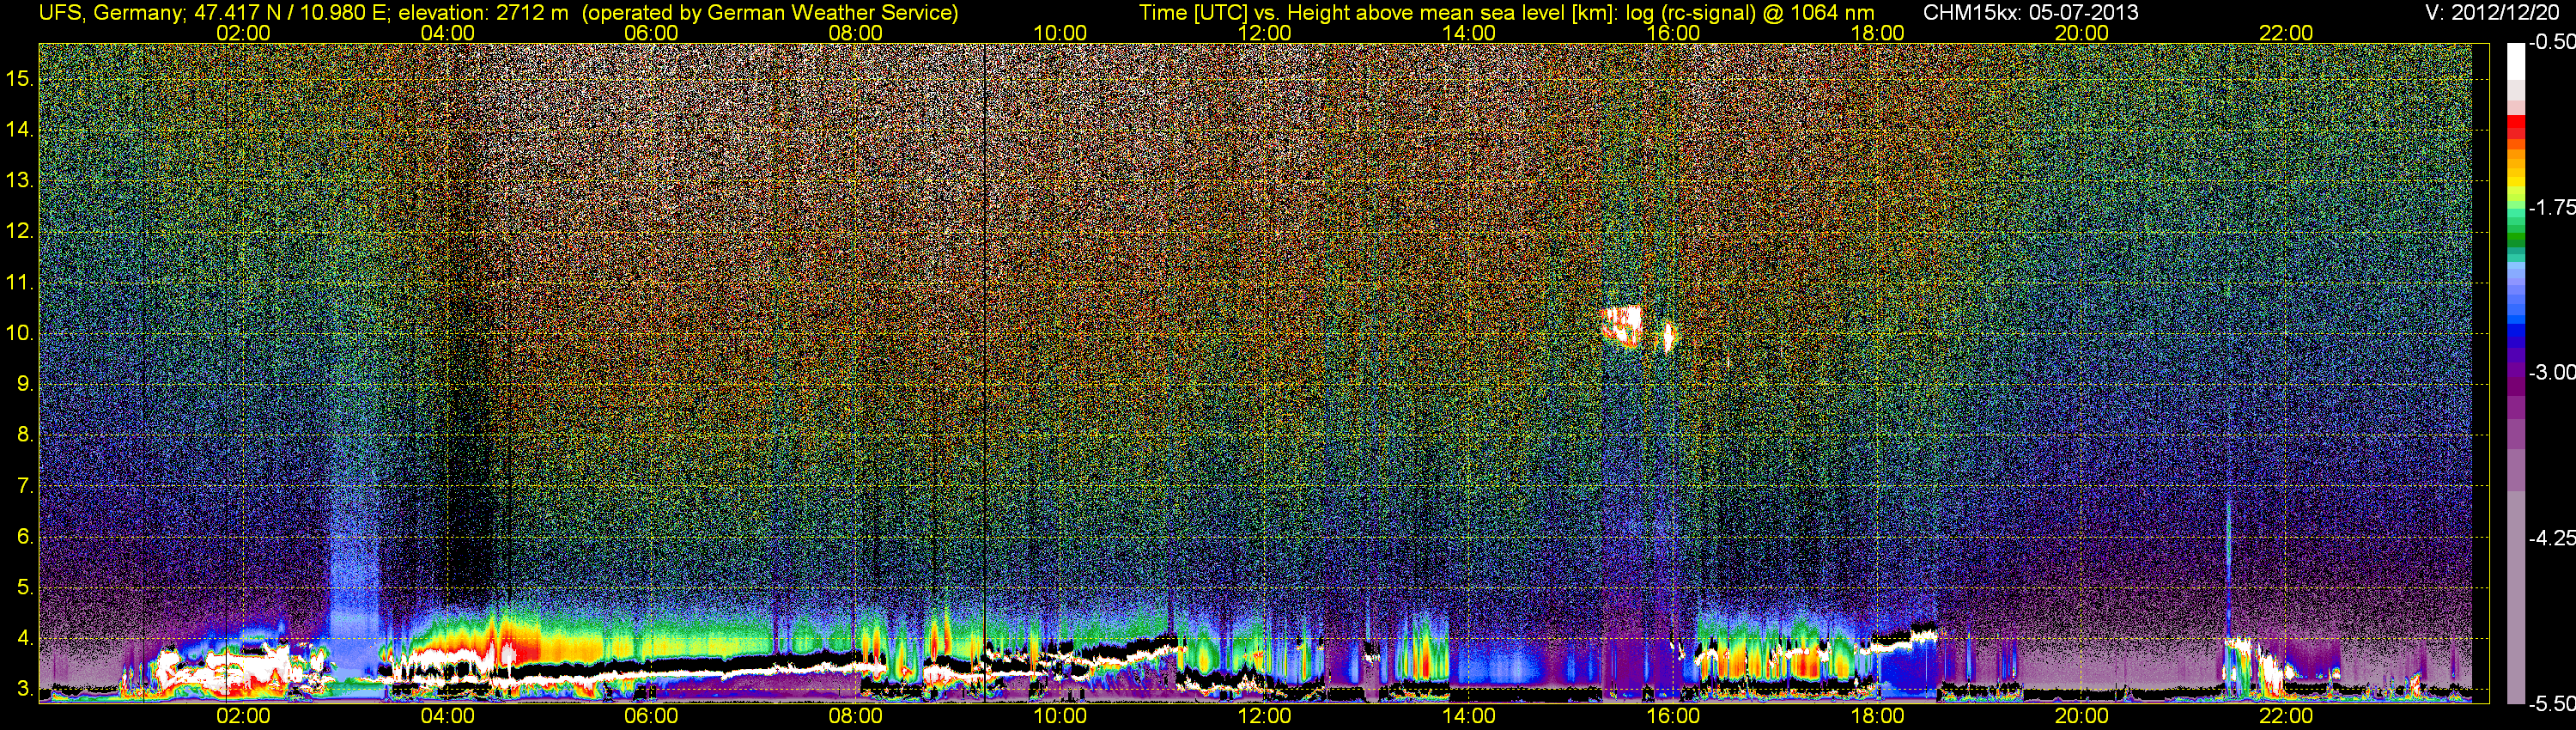Click the station title 'UFS, Germany' text

point(110,13)
